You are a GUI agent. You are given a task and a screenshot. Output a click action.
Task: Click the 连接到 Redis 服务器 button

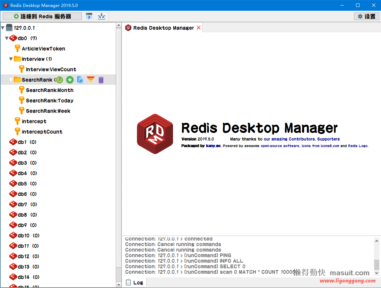[42, 16]
